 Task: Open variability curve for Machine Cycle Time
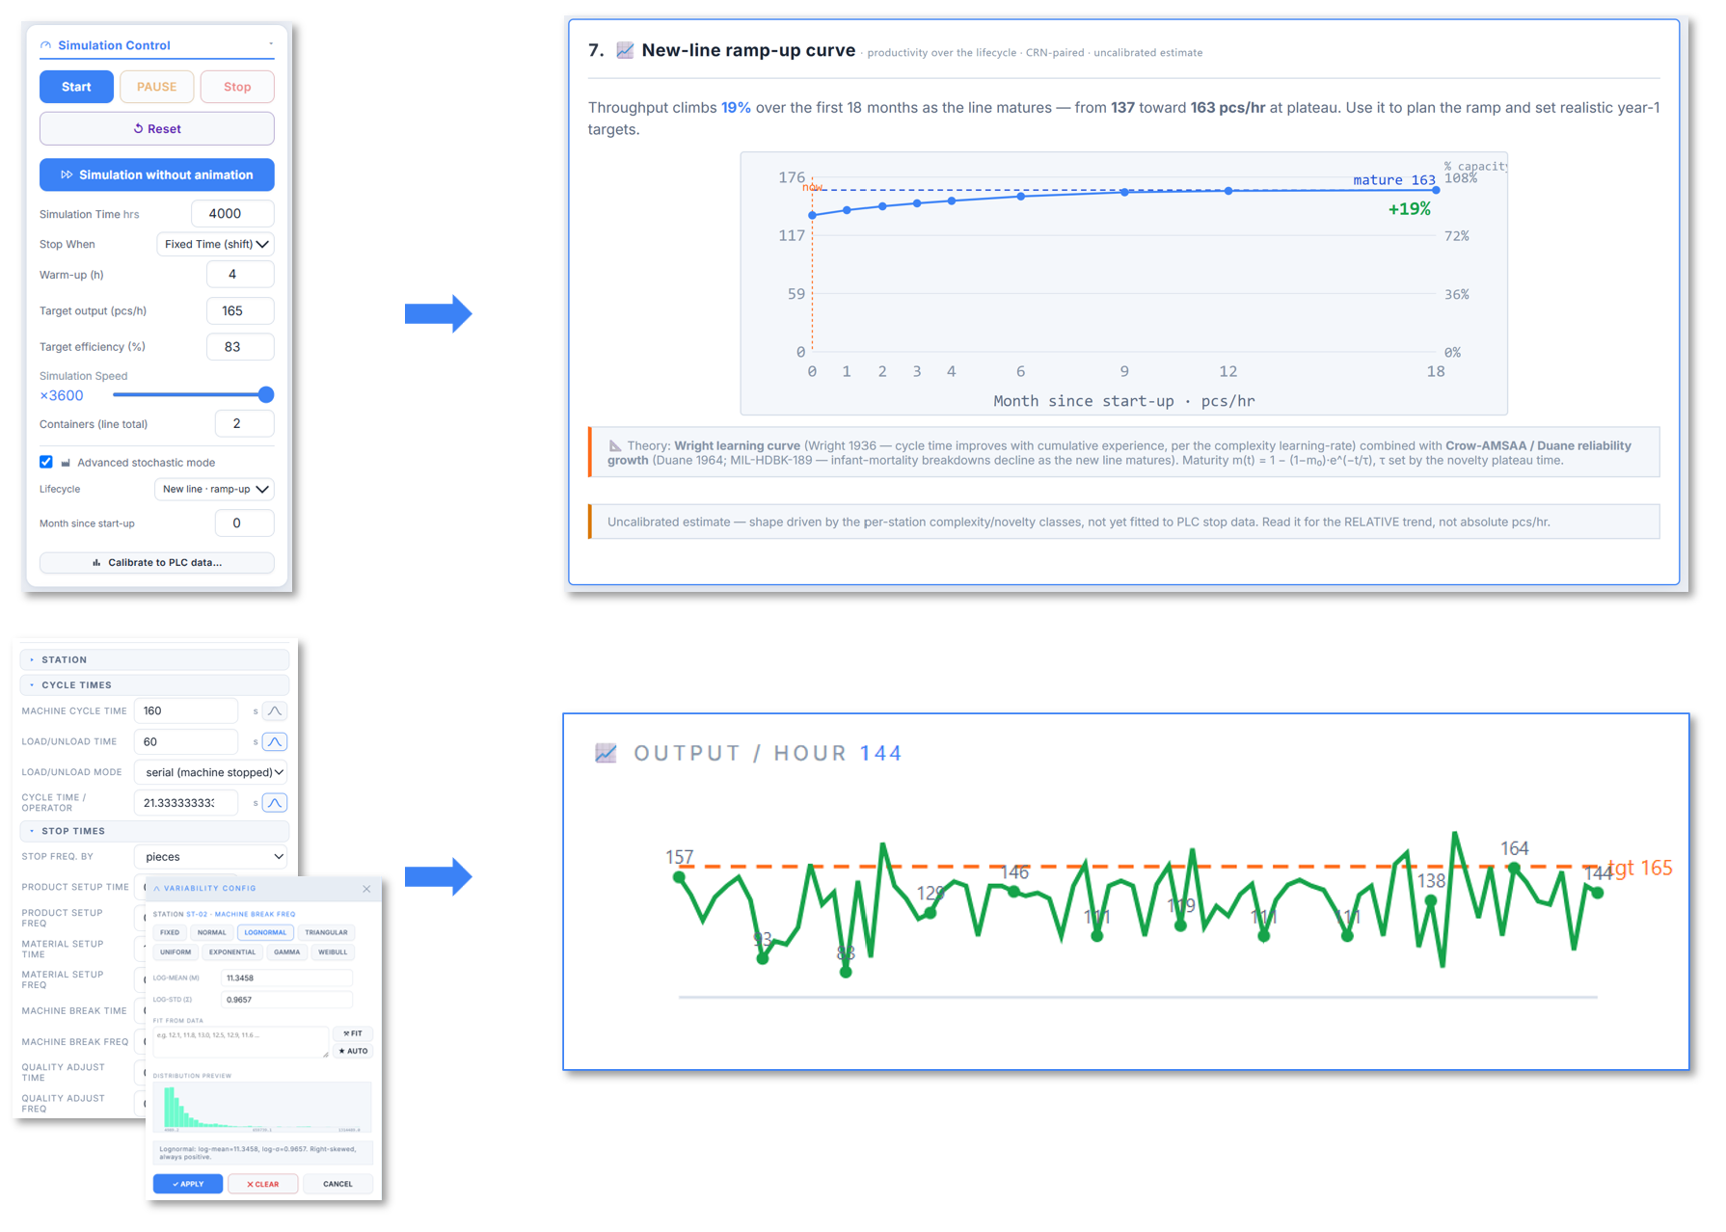[x=275, y=710]
